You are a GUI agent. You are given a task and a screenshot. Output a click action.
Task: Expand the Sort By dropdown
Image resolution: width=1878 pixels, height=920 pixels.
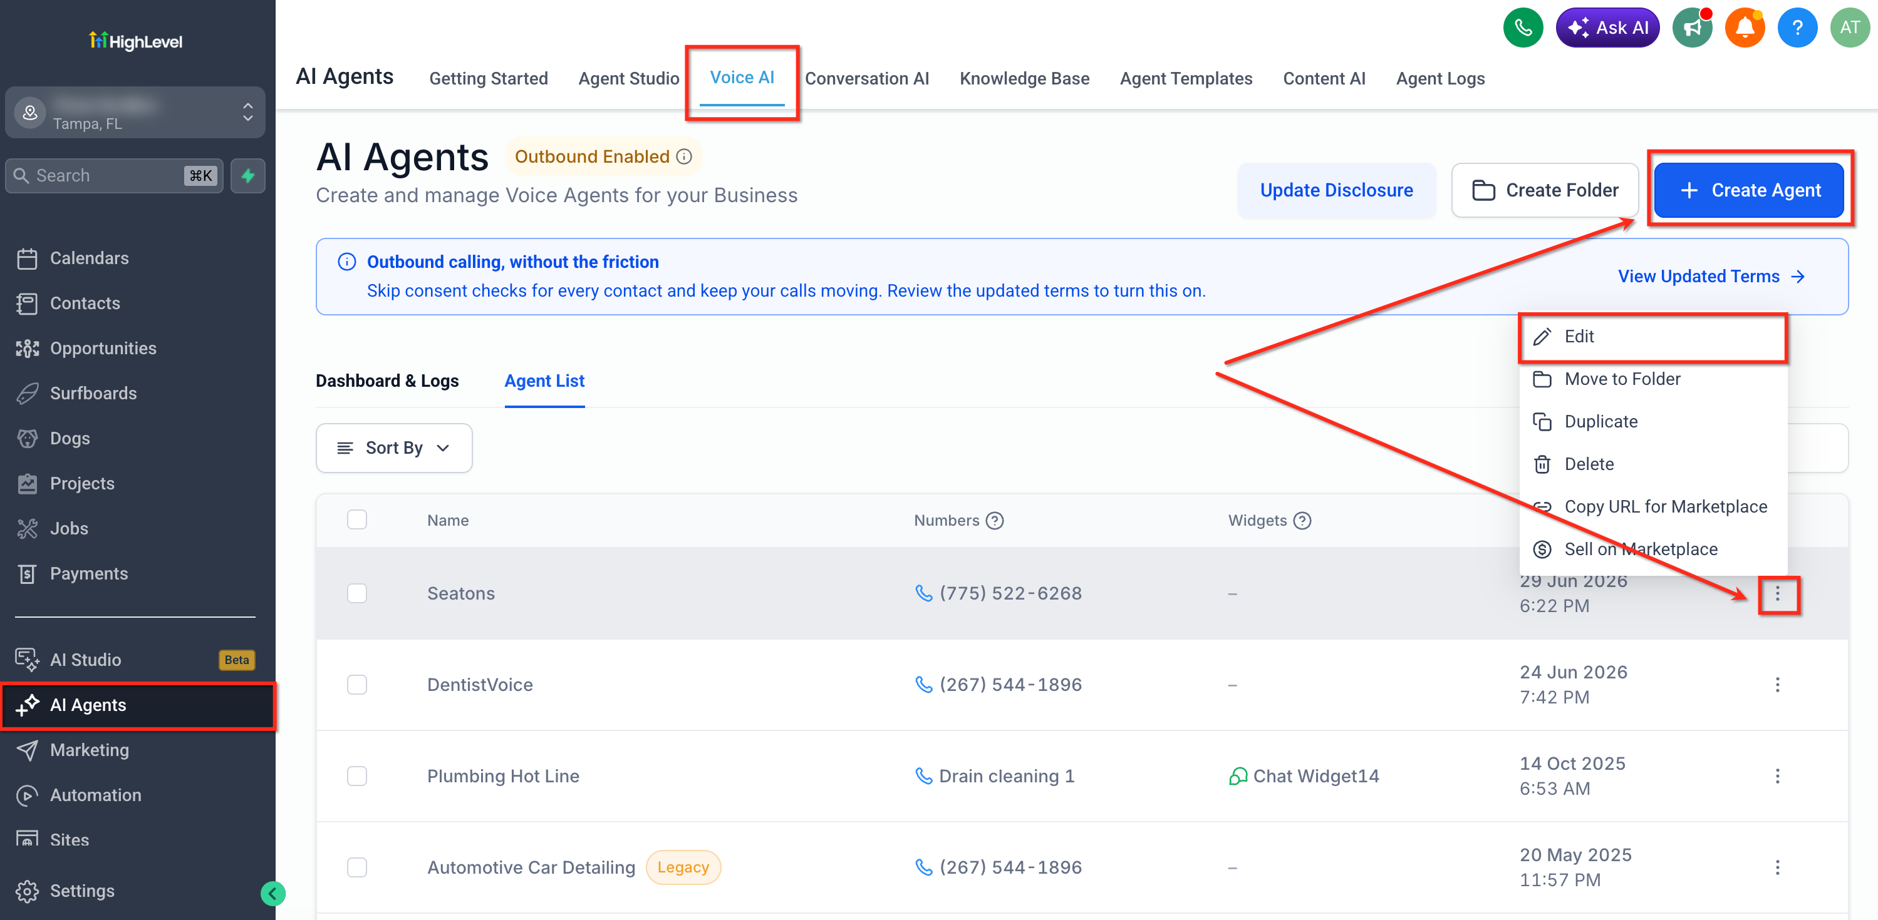[x=393, y=448]
